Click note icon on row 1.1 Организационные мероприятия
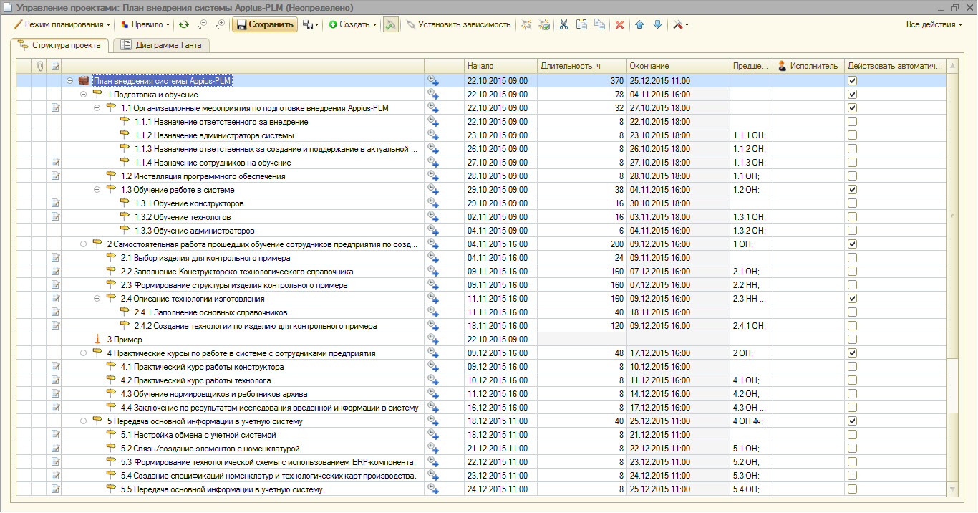Viewport: 978px width, 513px height. click(x=54, y=108)
